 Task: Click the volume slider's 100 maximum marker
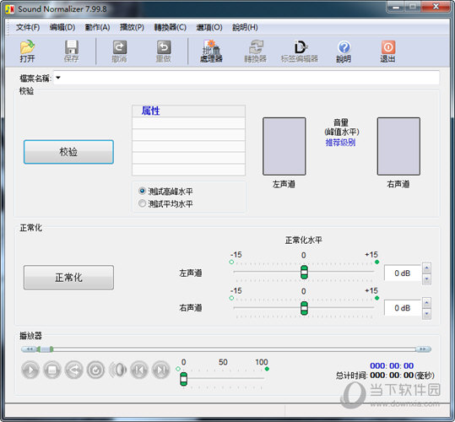267,369
